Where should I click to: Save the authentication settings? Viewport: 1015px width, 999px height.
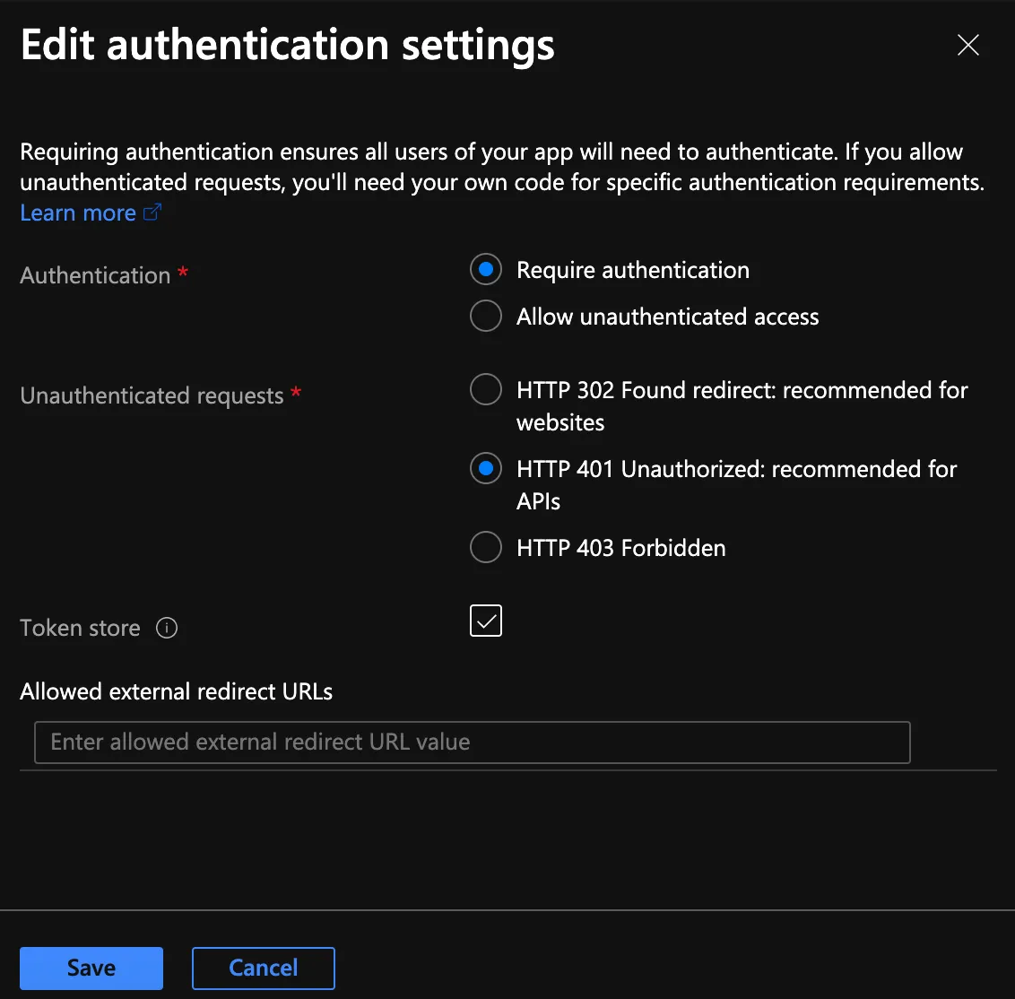click(91, 969)
